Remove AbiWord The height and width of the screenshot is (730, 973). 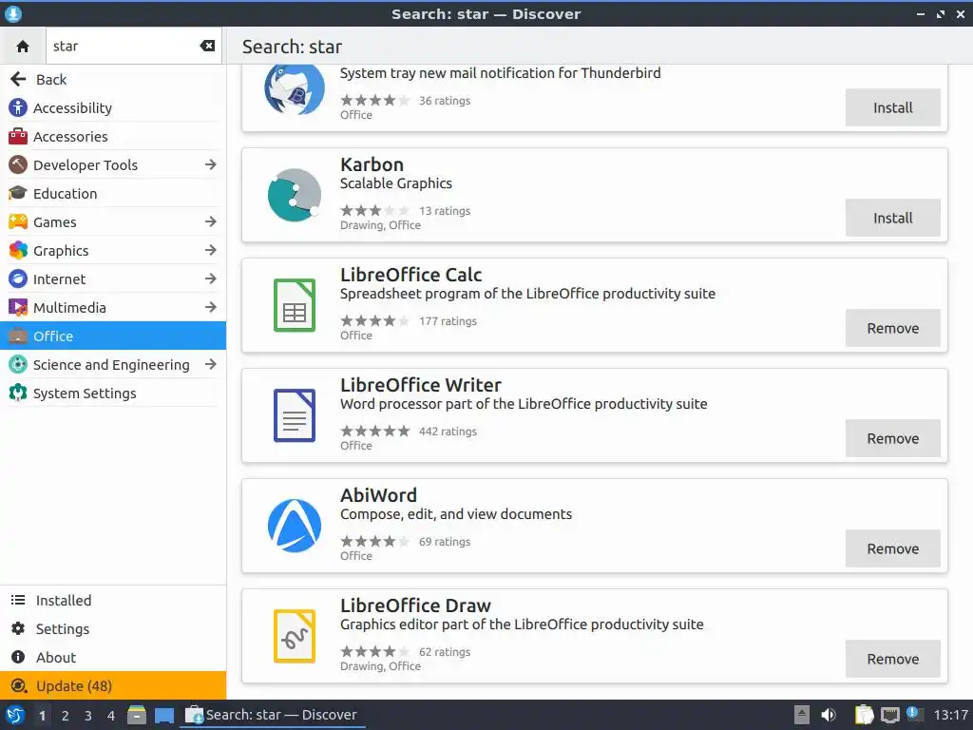[x=892, y=548]
